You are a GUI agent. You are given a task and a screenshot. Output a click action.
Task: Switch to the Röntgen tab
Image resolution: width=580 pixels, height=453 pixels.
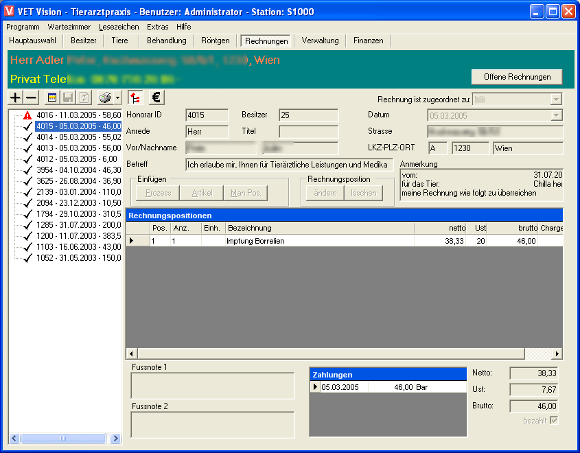coord(216,40)
